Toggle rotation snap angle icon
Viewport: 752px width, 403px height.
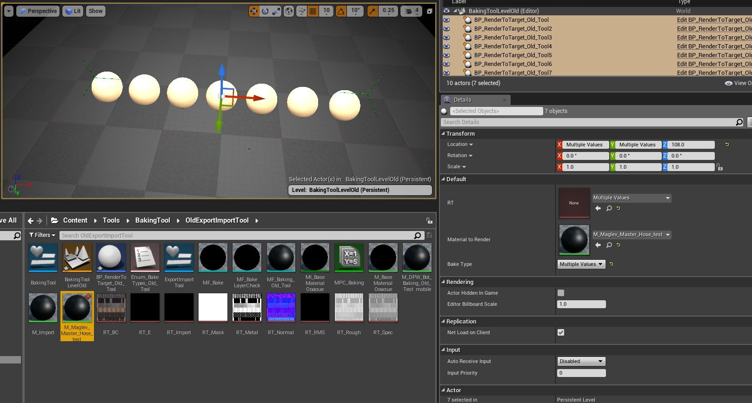tap(341, 11)
